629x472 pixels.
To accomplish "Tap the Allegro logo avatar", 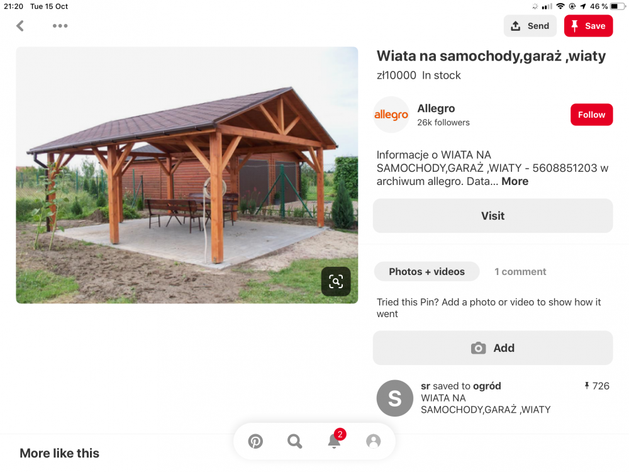I will coord(391,115).
